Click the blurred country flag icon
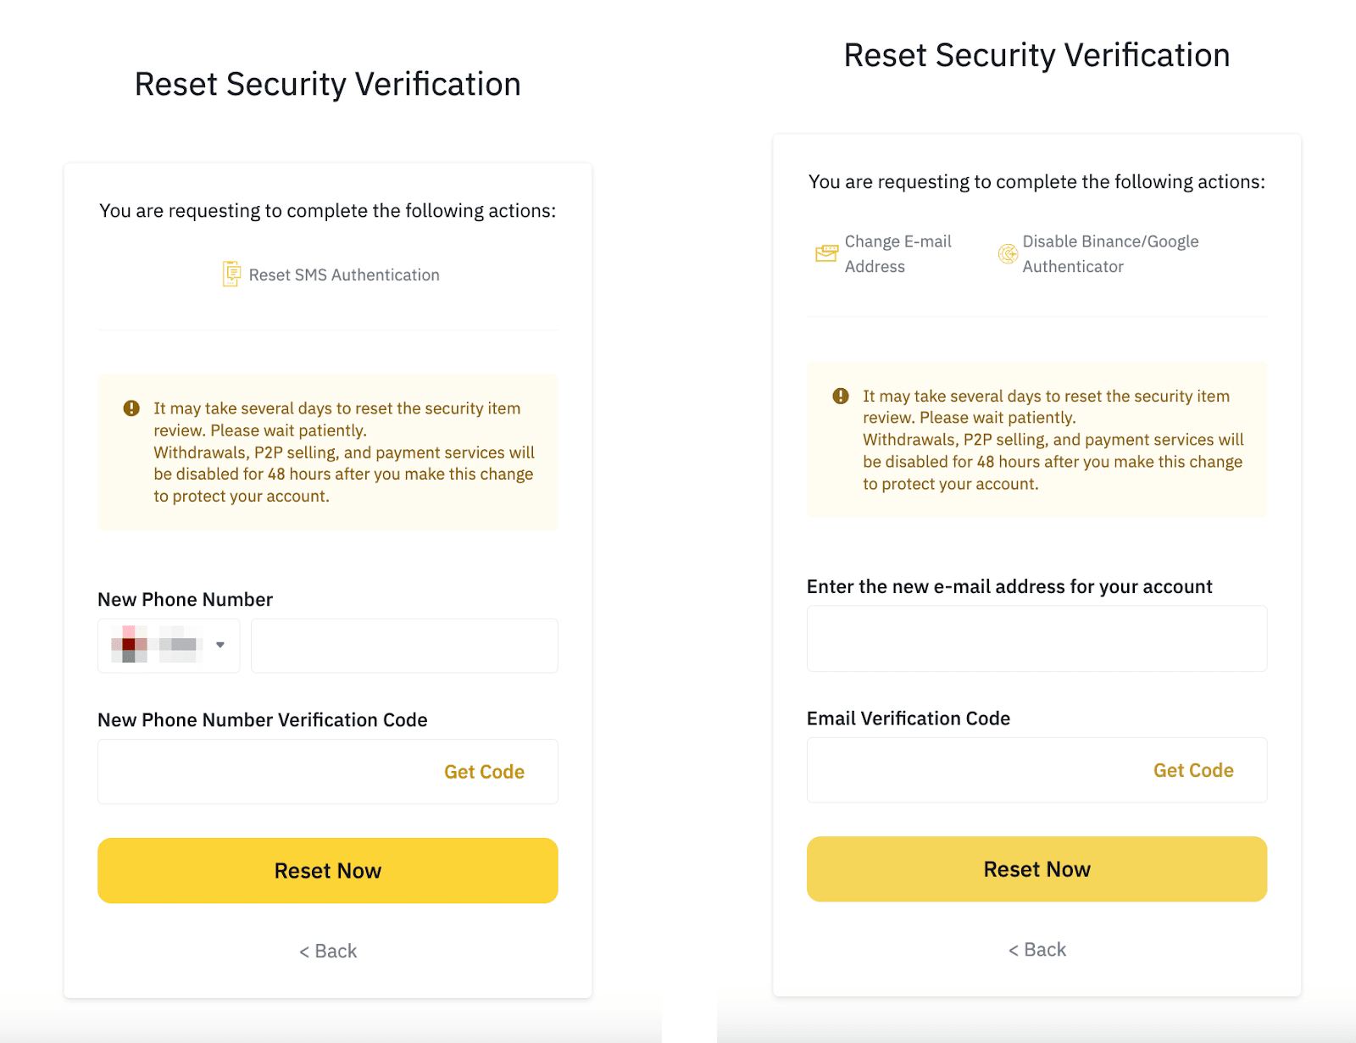The width and height of the screenshot is (1356, 1043). pos(130,645)
